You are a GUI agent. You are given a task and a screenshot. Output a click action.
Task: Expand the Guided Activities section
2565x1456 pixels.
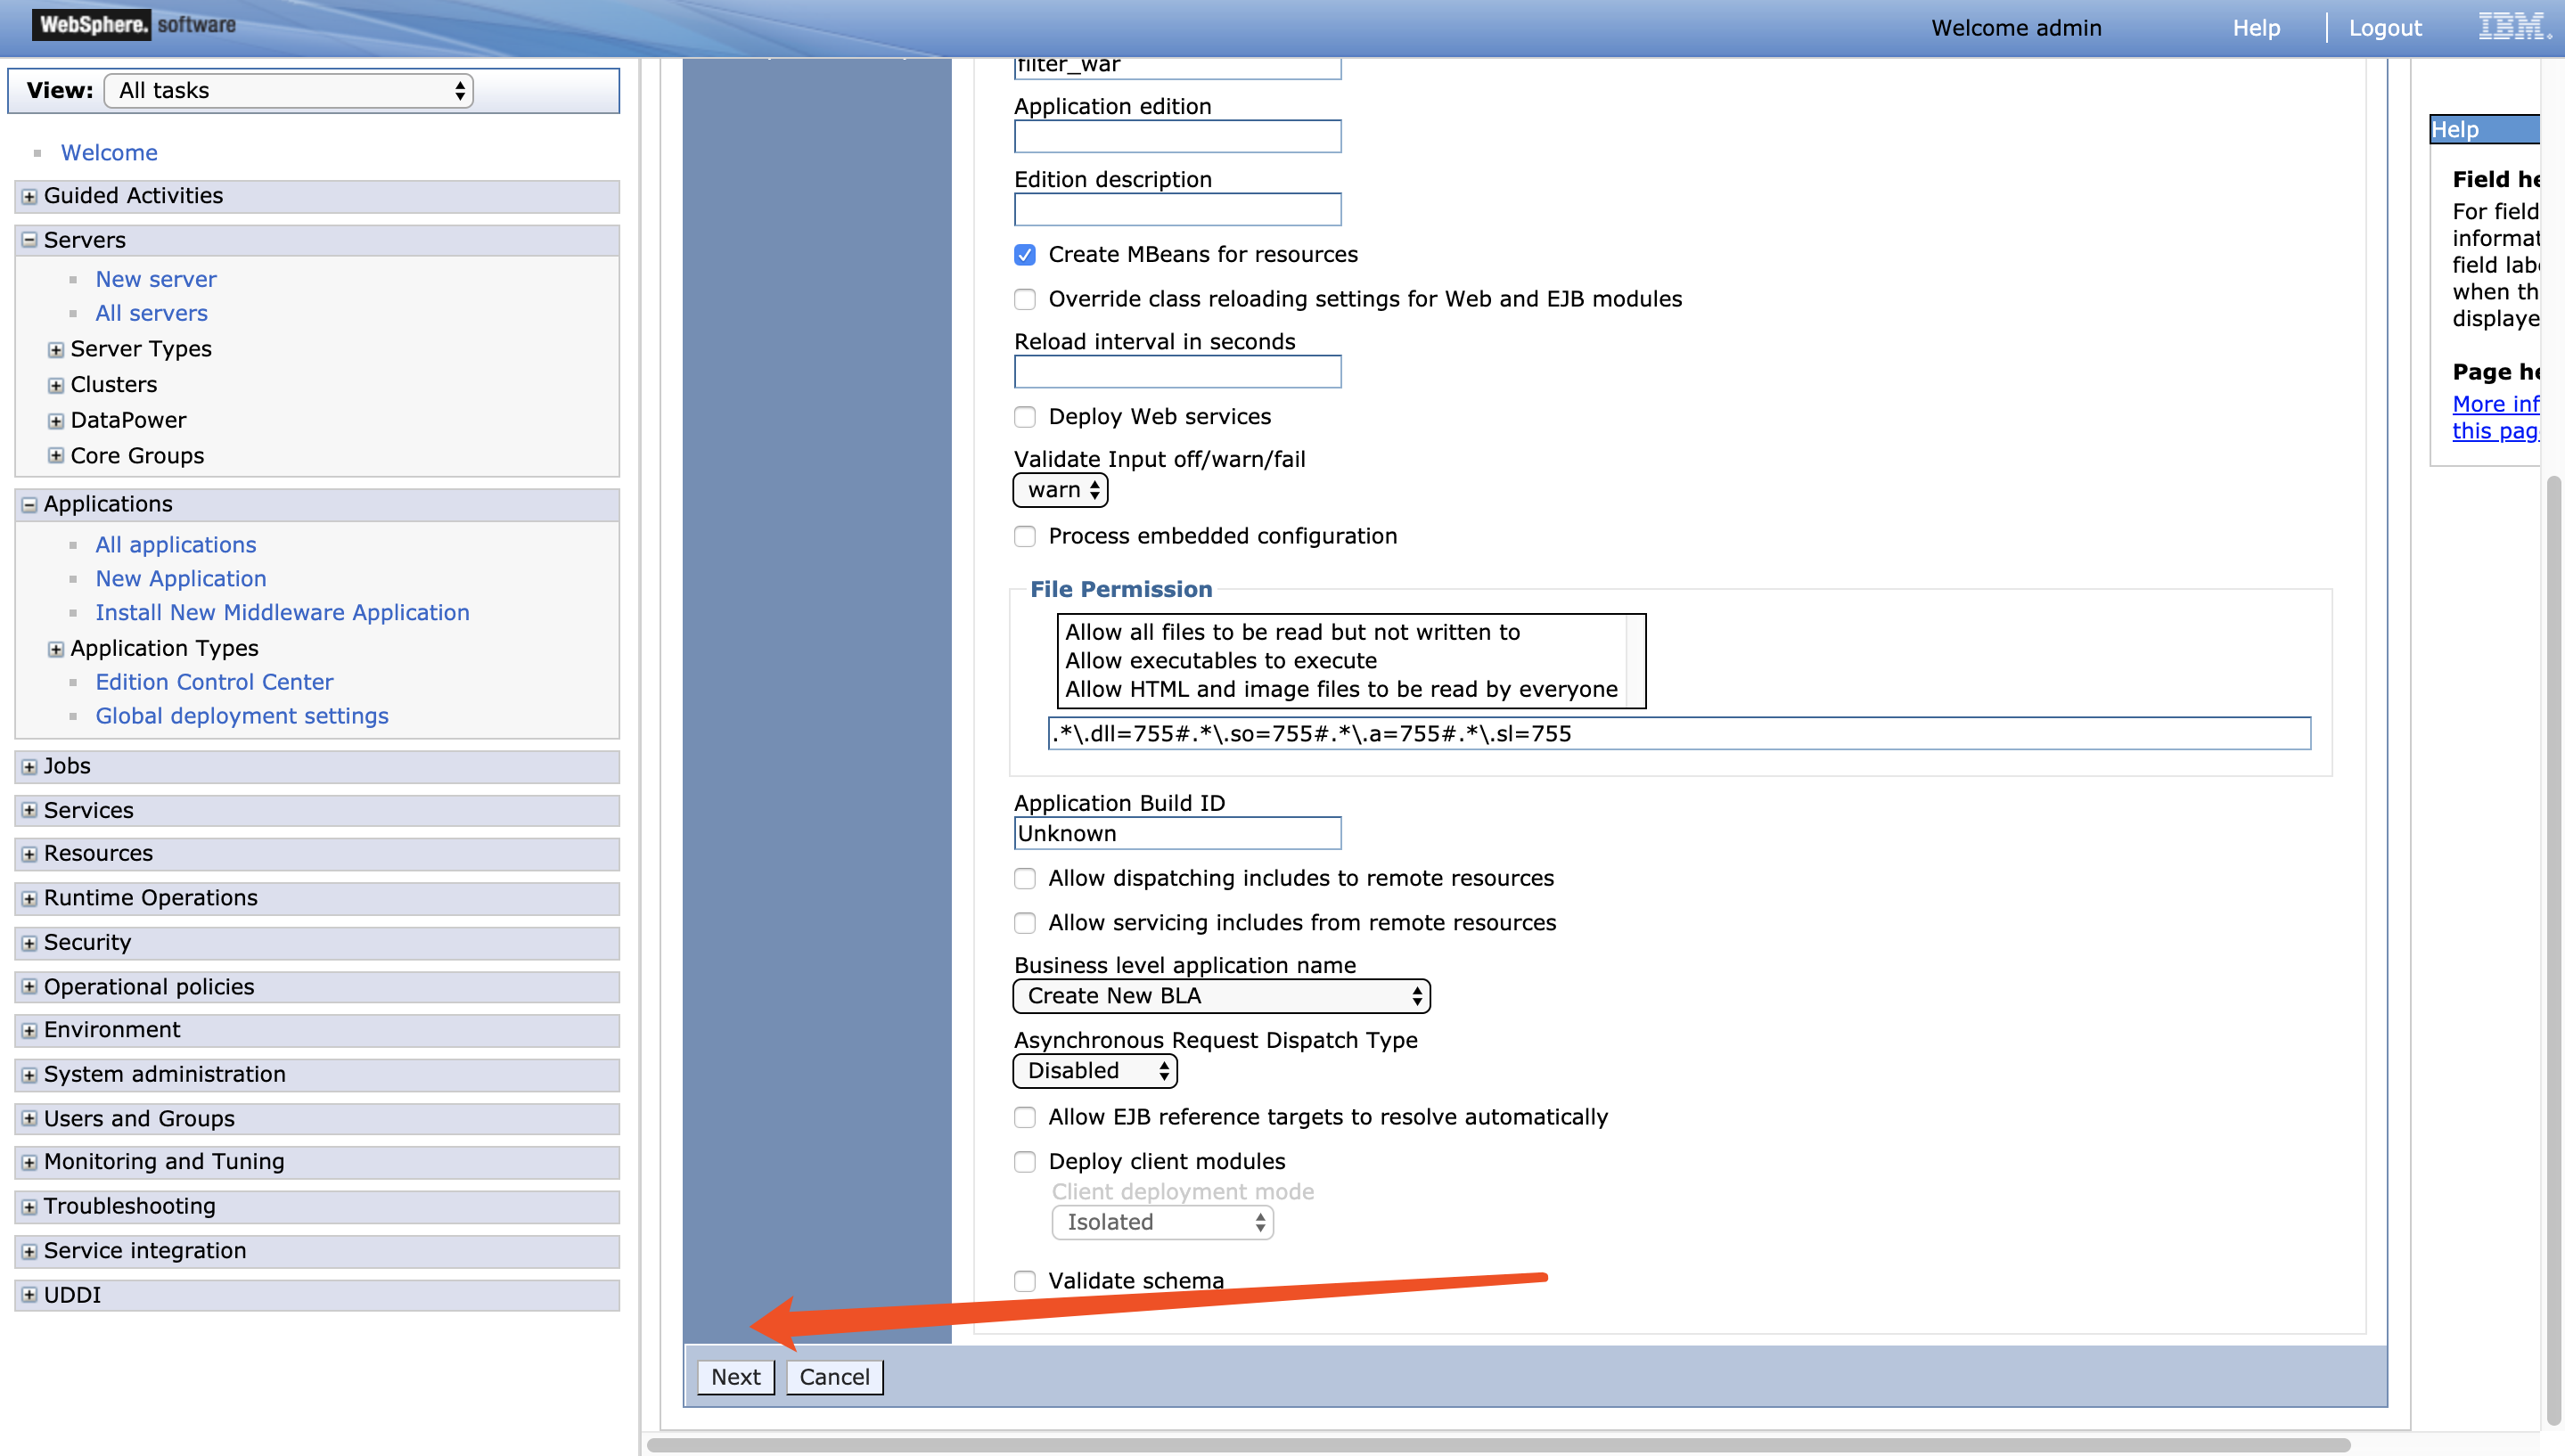click(29, 197)
